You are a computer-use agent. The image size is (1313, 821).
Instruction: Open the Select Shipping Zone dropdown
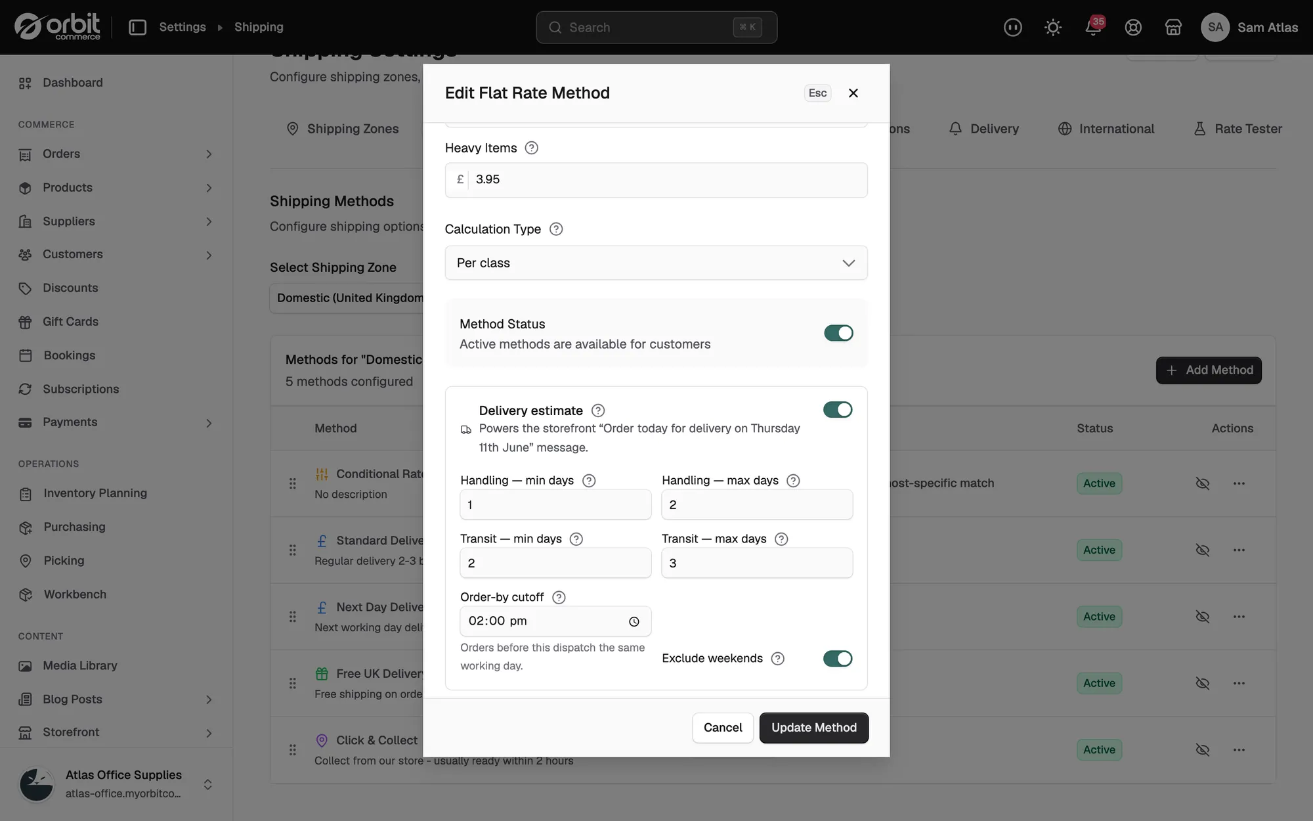pyautogui.click(x=346, y=298)
